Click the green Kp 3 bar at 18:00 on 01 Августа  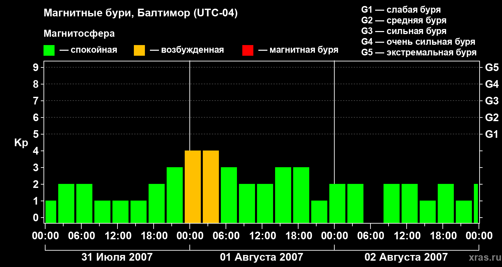point(301,195)
